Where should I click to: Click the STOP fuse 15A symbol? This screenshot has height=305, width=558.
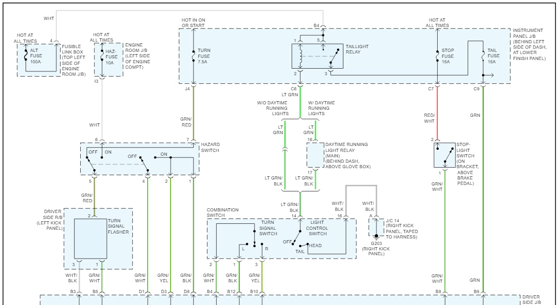click(x=437, y=56)
